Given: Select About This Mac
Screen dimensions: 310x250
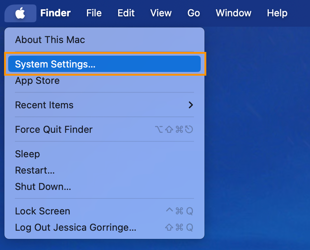Looking at the screenshot, I should click(104, 40).
